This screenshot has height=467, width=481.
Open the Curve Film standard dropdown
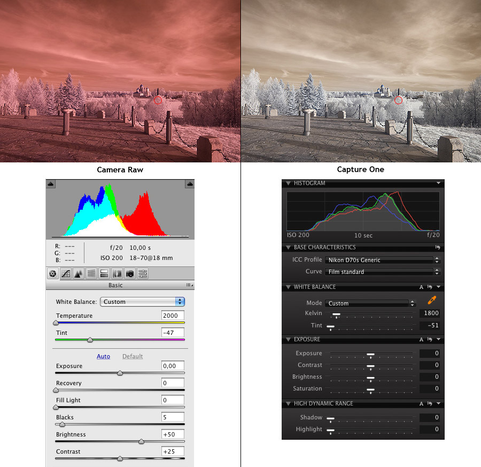(383, 272)
